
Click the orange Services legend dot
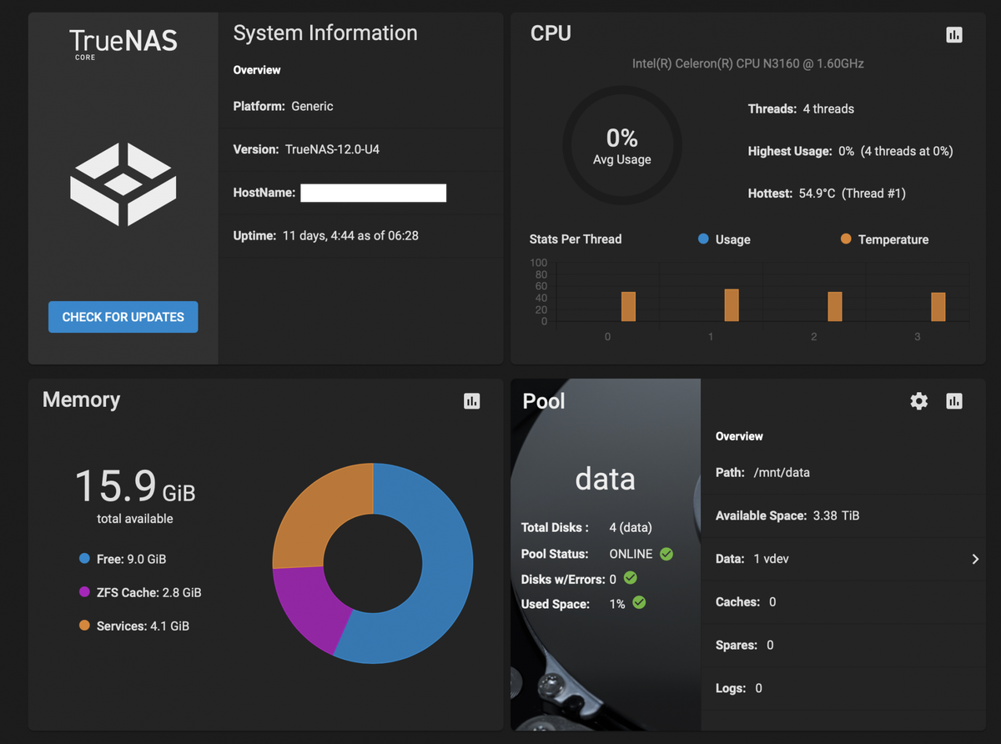(84, 626)
